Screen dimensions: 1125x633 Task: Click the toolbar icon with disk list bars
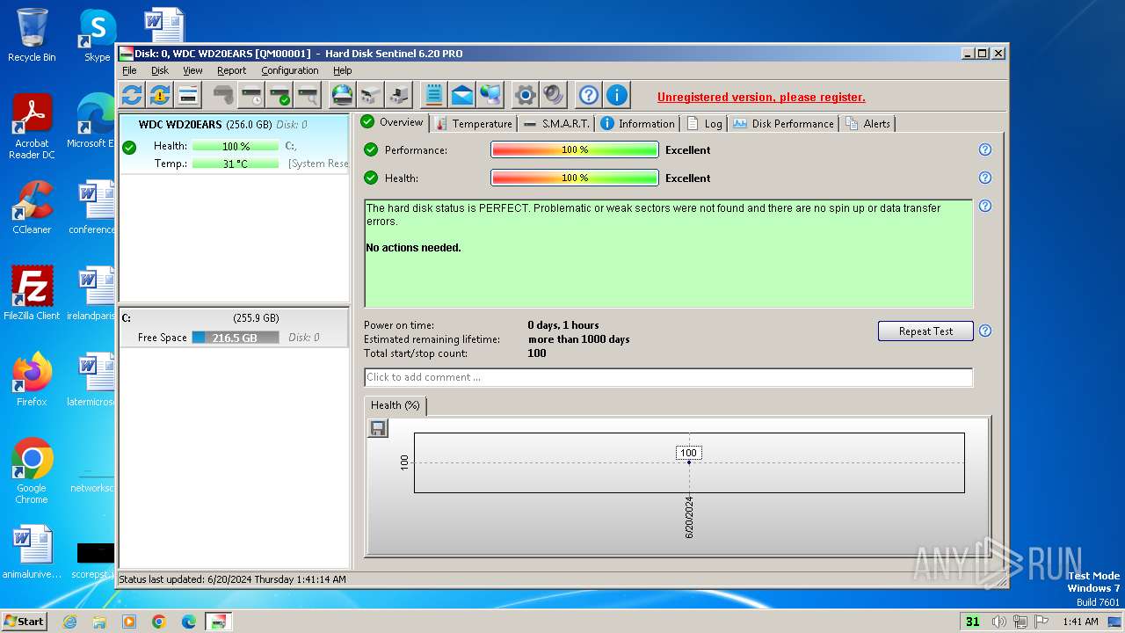click(x=188, y=95)
